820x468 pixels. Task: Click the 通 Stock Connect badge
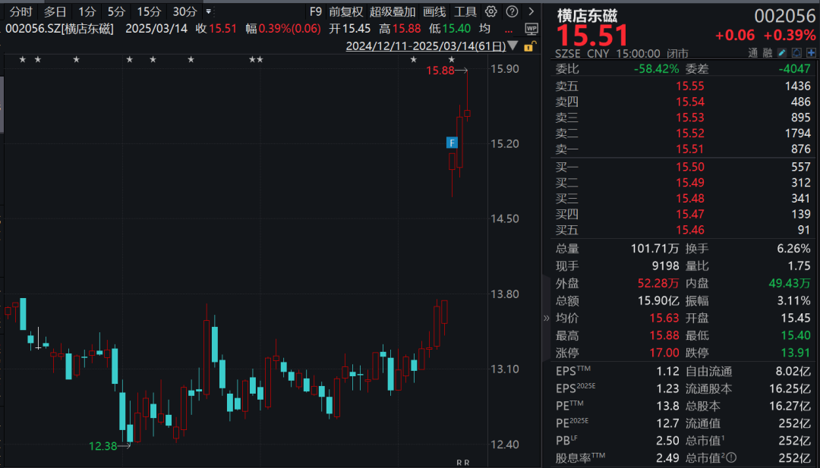pos(752,53)
